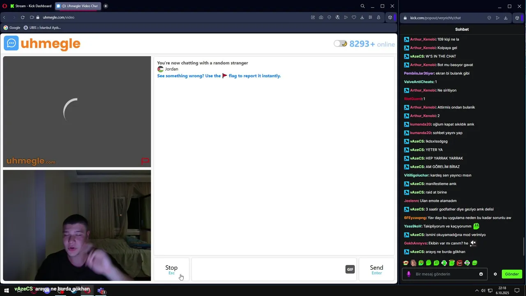Open Kick chat settings gear

pos(495,274)
